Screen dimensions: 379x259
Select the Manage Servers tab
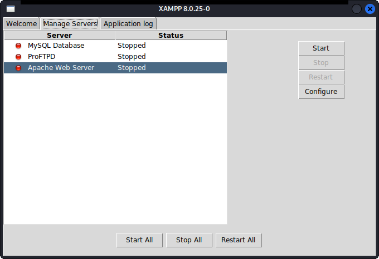click(70, 23)
